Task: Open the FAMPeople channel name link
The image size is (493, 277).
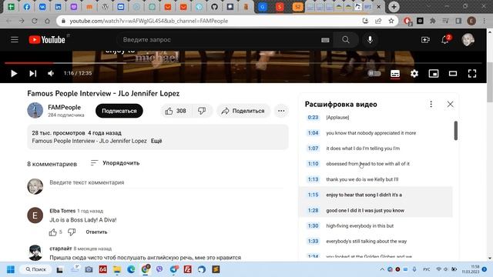Action: coord(64,107)
